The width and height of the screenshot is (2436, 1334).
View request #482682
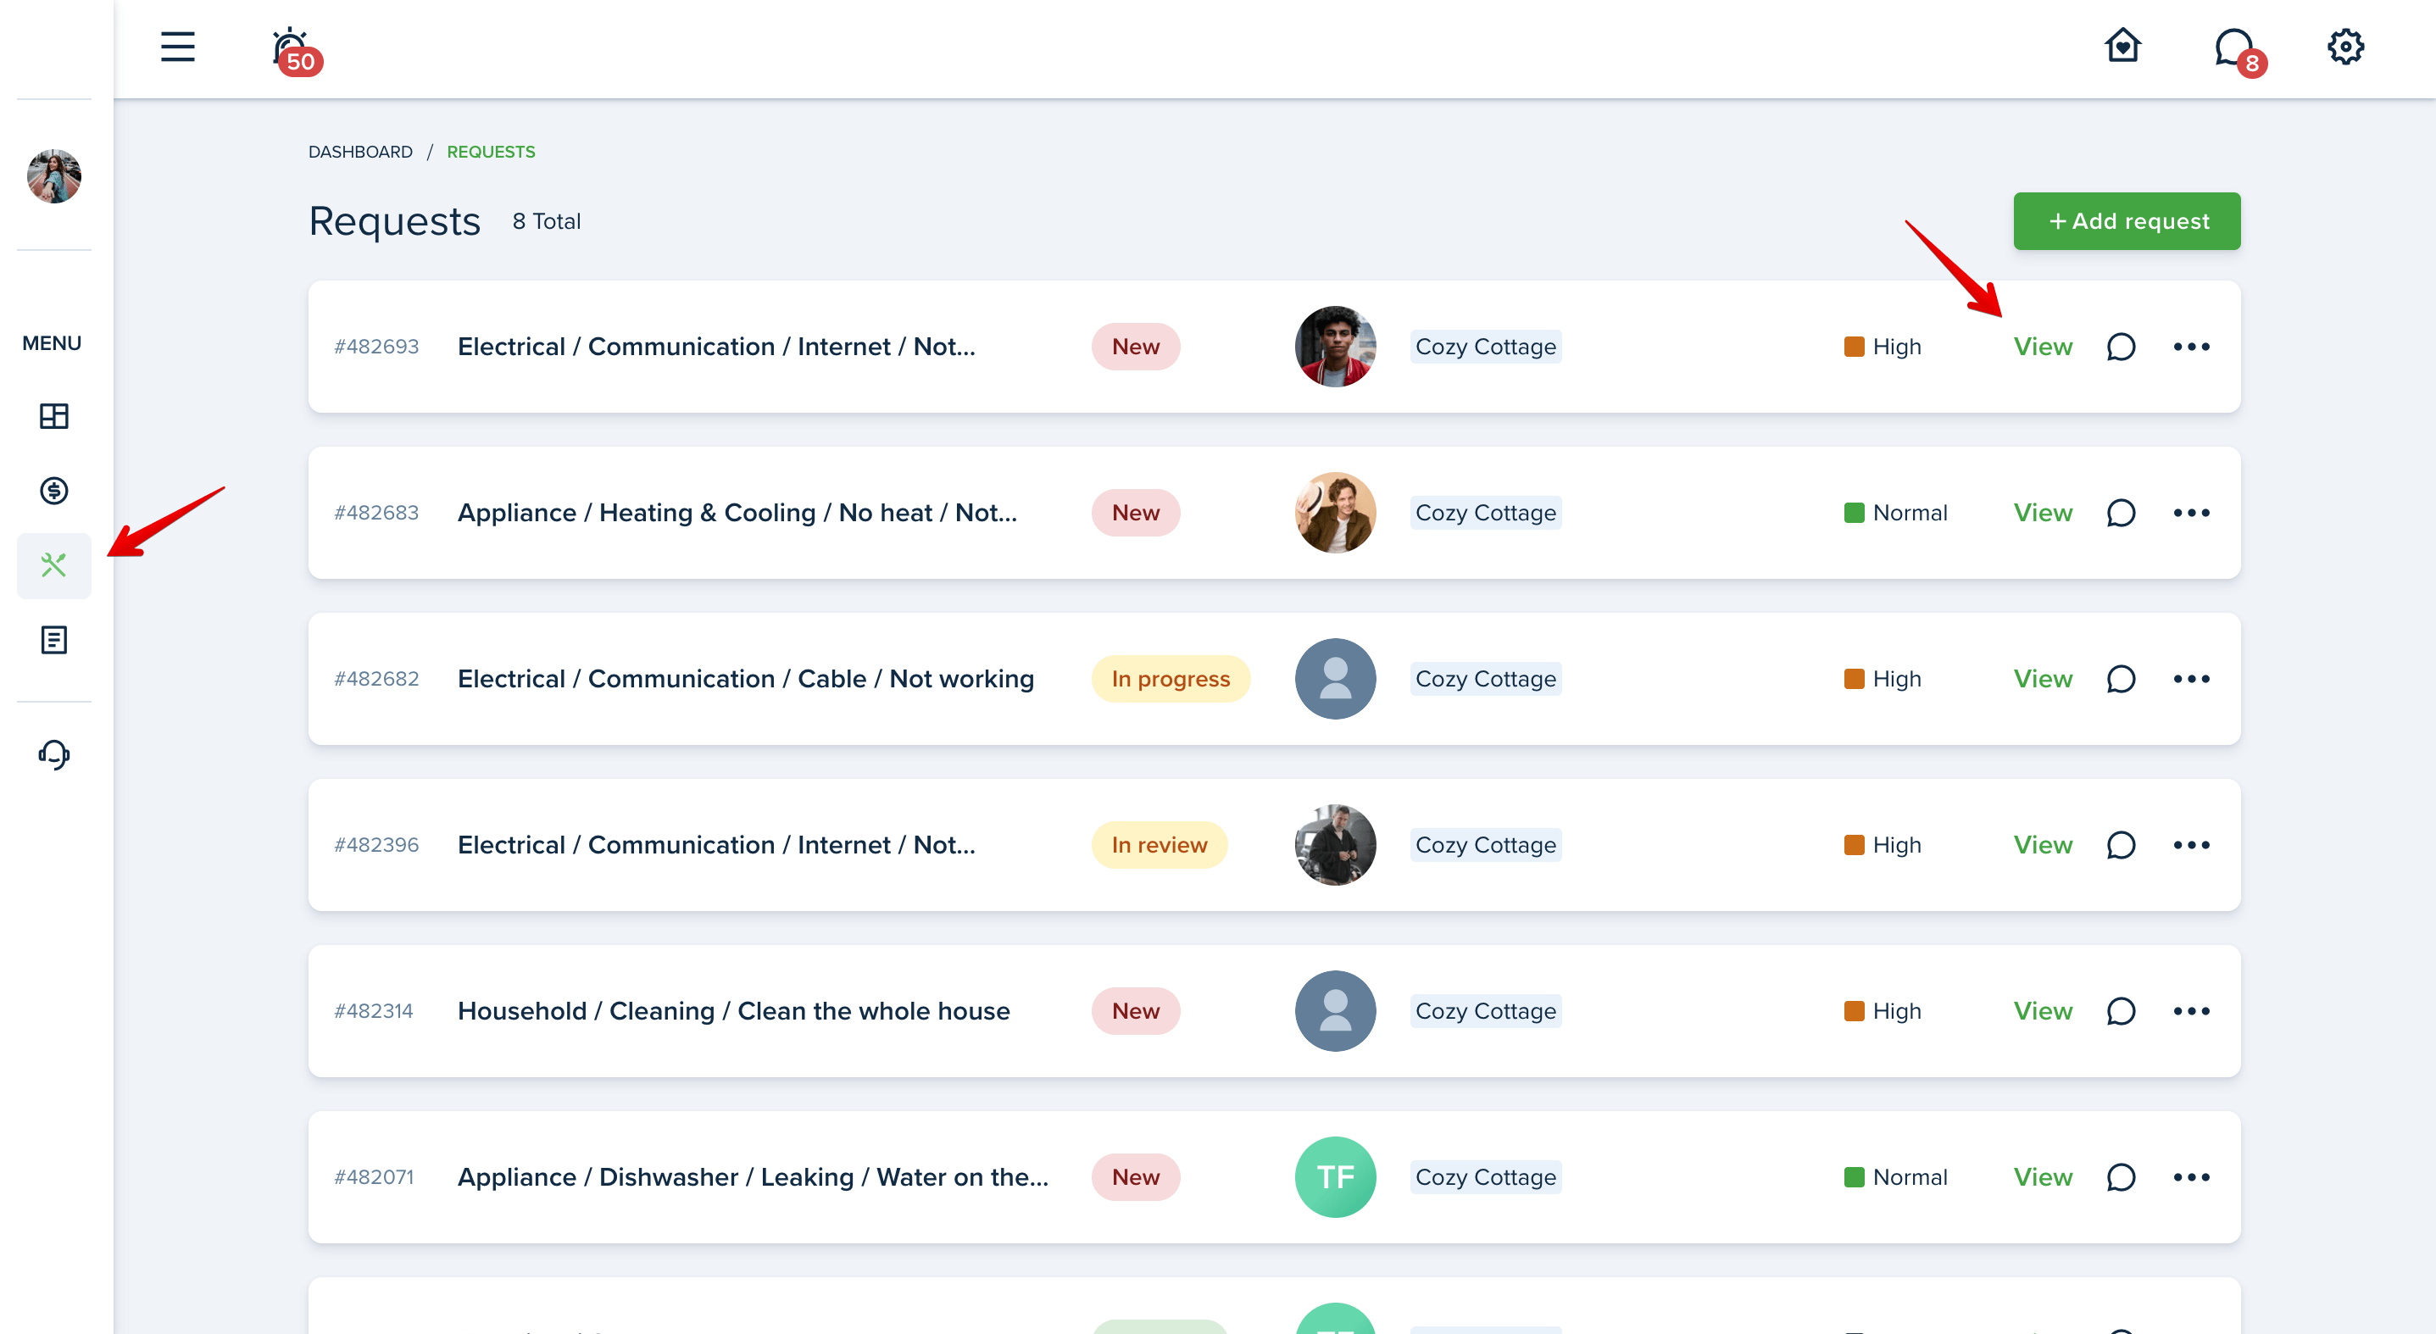[x=2043, y=680]
